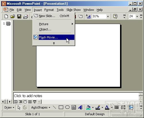144x118 pixels.
Task: Click the Free Rotate tool icon
Action: (x=25, y=107)
